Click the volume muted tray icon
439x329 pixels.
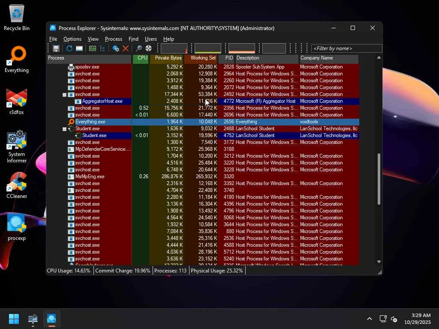tap(394, 319)
